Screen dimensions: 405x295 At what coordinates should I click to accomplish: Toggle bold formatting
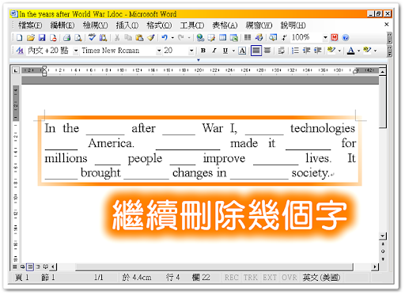point(203,51)
